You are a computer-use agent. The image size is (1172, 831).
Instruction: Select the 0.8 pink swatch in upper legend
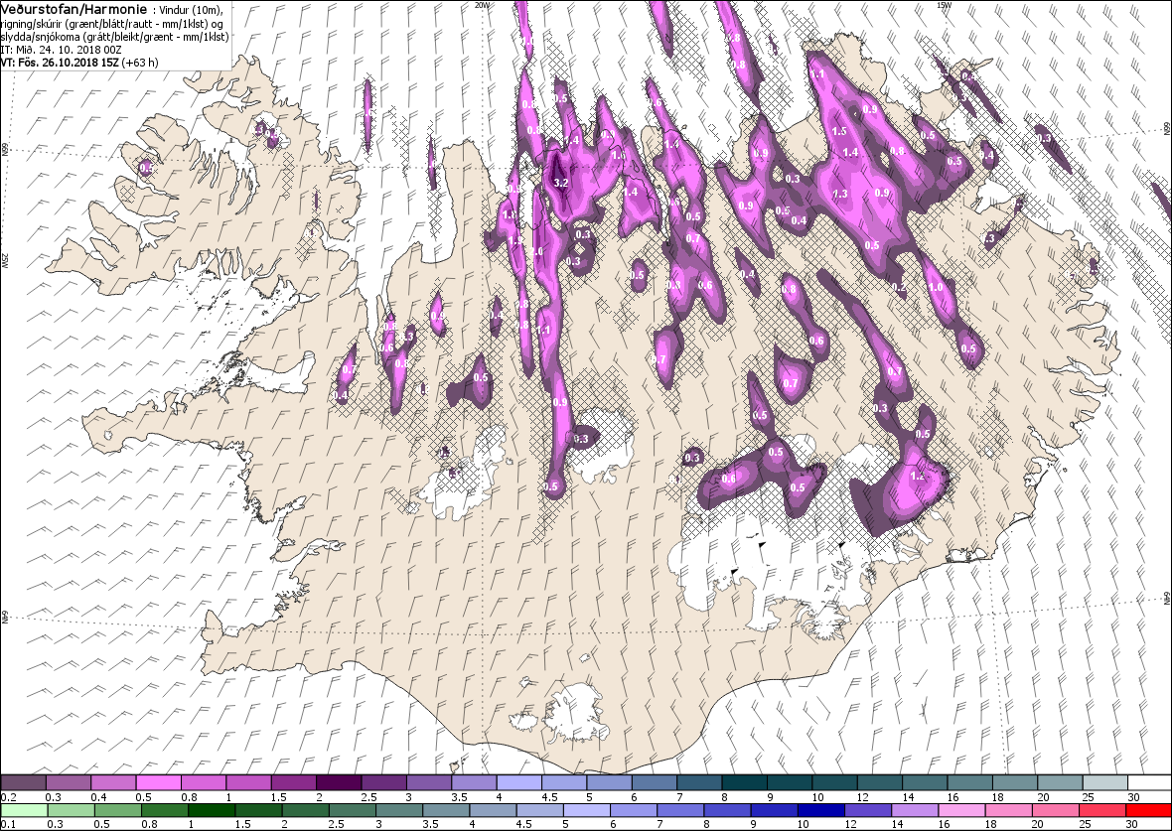pos(204,784)
